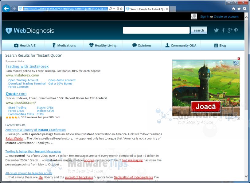
Task: Switch to the Search Results for Instant Q... tab
Action: 147,9
